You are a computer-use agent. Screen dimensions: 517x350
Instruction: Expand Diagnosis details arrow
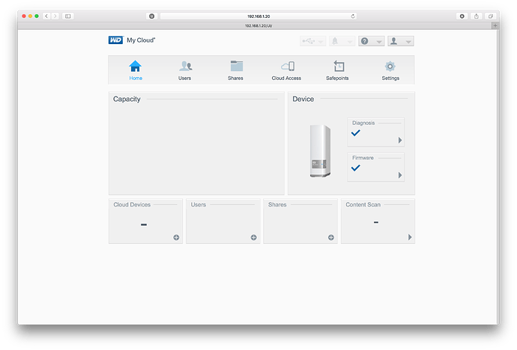click(400, 140)
